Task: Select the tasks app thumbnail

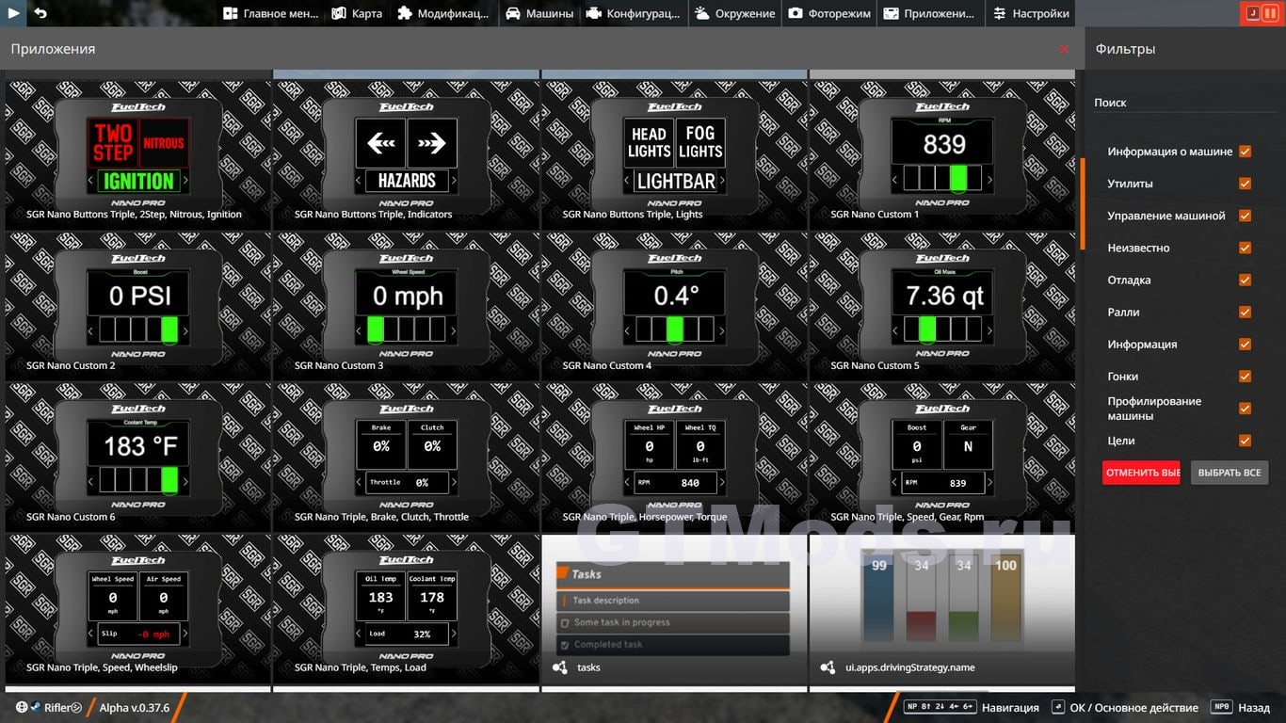Action: [673, 609]
